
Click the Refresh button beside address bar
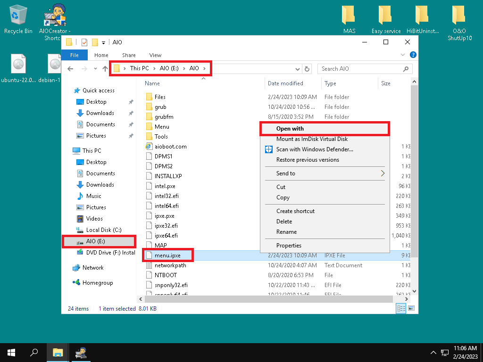click(307, 69)
